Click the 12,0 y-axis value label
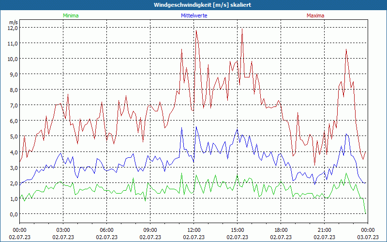This screenshot has width=387, height=242. [12, 28]
